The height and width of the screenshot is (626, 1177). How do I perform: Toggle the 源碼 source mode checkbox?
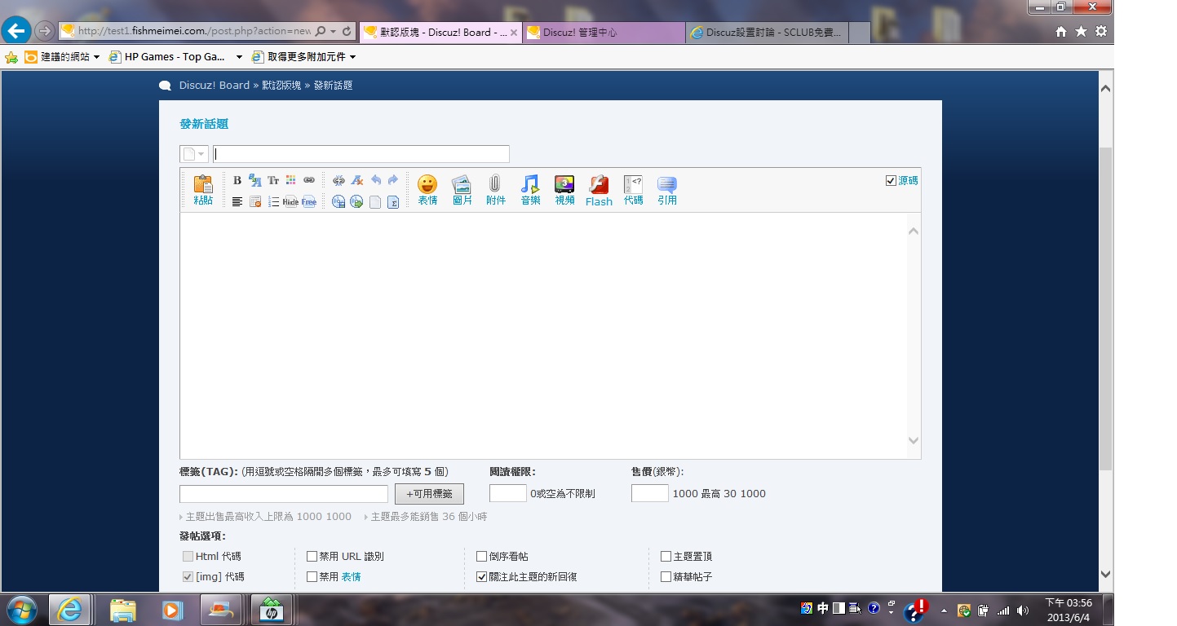[891, 180]
